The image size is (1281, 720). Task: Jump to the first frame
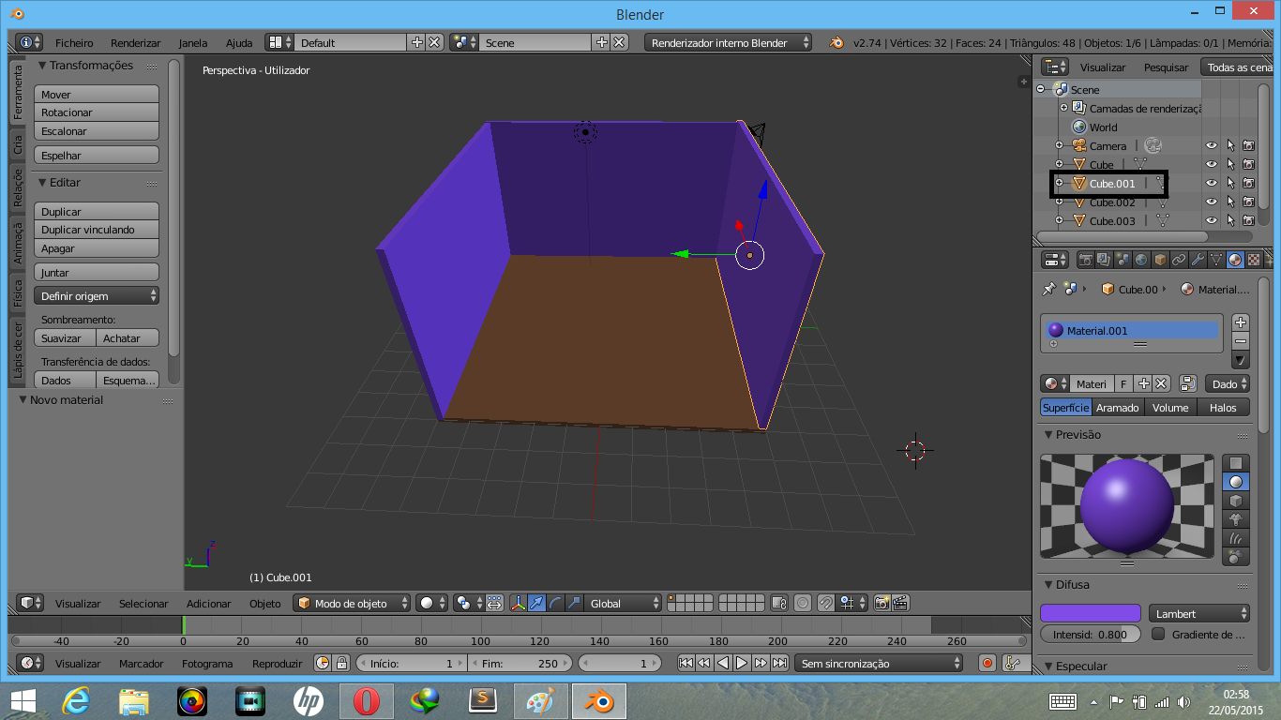point(686,663)
